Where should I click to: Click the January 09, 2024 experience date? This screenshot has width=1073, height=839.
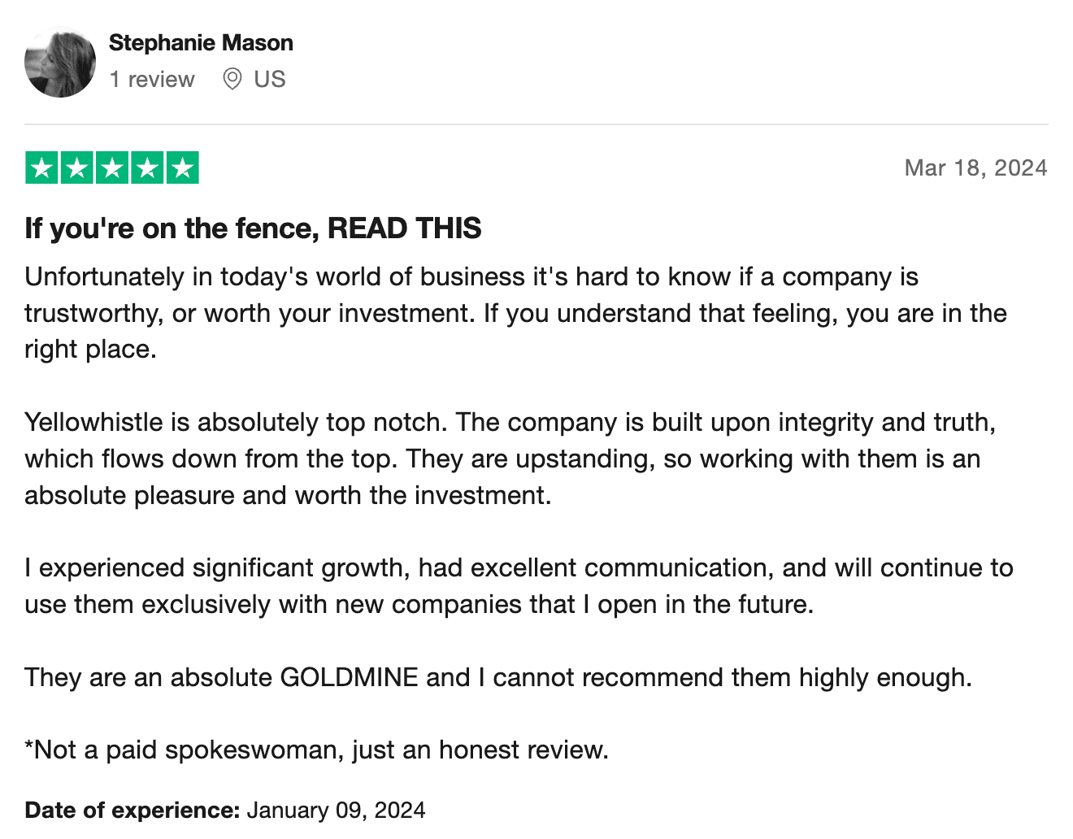(336, 810)
